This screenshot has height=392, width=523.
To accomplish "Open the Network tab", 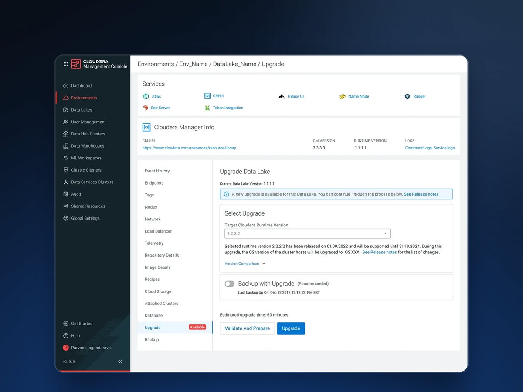I will [153, 220].
